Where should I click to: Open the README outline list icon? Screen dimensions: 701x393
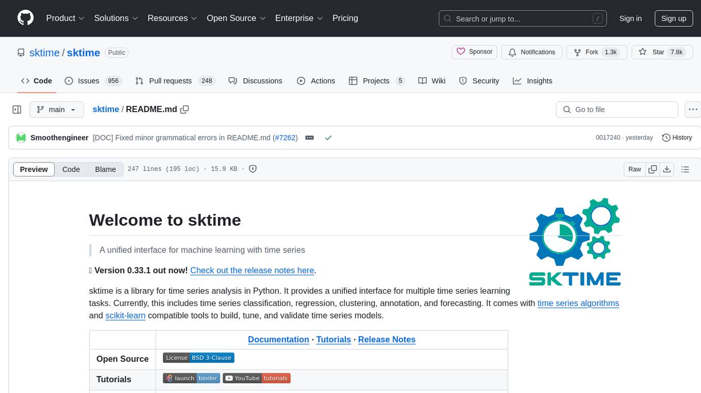pyautogui.click(x=685, y=169)
